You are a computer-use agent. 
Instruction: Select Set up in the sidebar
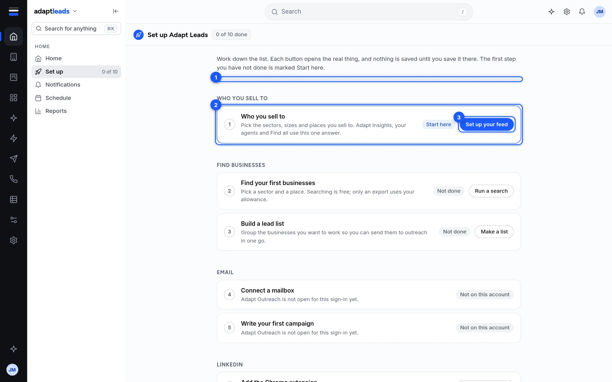76,72
